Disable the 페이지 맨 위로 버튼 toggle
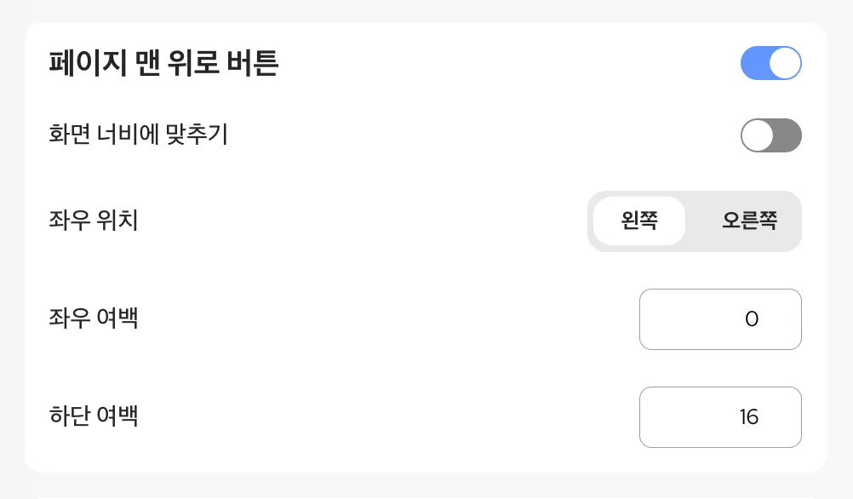 pyautogui.click(x=770, y=63)
